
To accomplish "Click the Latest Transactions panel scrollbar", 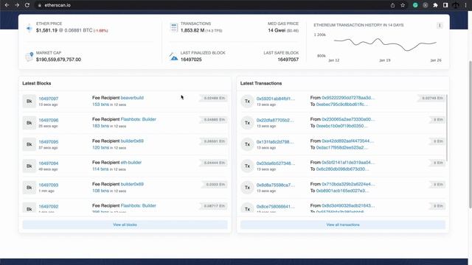I will [447, 127].
